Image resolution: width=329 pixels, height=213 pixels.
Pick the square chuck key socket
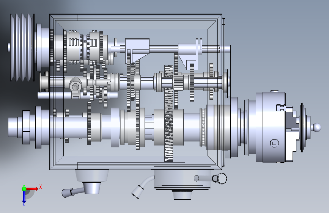point(274,143)
